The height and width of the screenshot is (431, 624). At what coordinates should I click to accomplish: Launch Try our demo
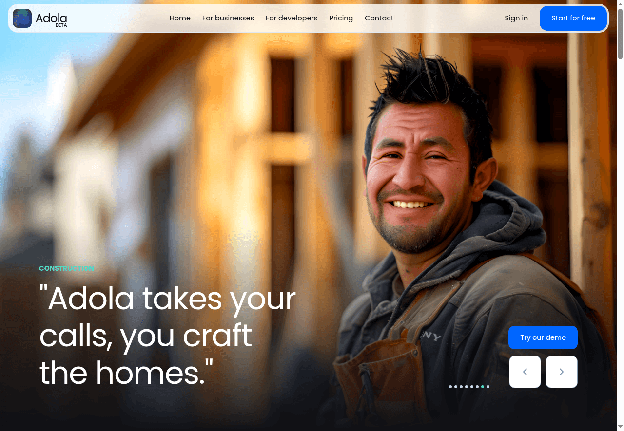click(543, 337)
